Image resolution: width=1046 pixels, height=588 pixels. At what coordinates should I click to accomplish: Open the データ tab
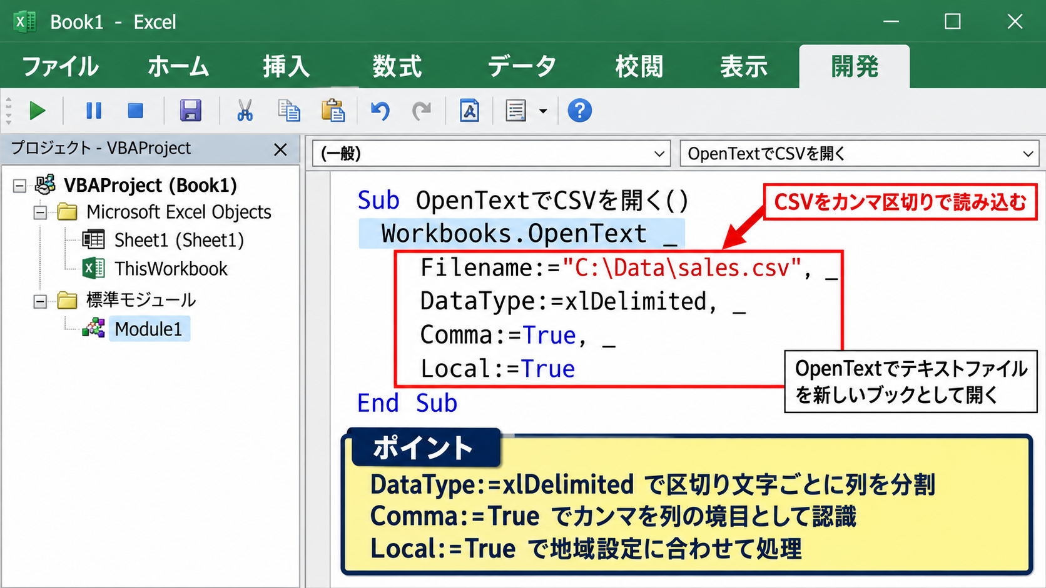tap(521, 66)
